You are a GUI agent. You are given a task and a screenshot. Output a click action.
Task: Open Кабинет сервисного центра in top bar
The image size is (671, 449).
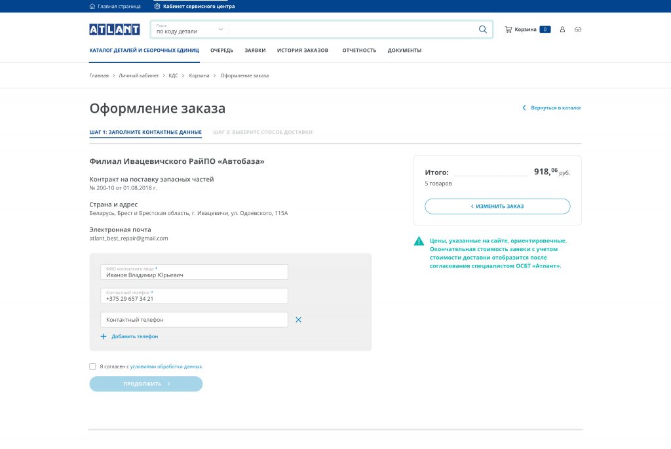[x=195, y=6]
